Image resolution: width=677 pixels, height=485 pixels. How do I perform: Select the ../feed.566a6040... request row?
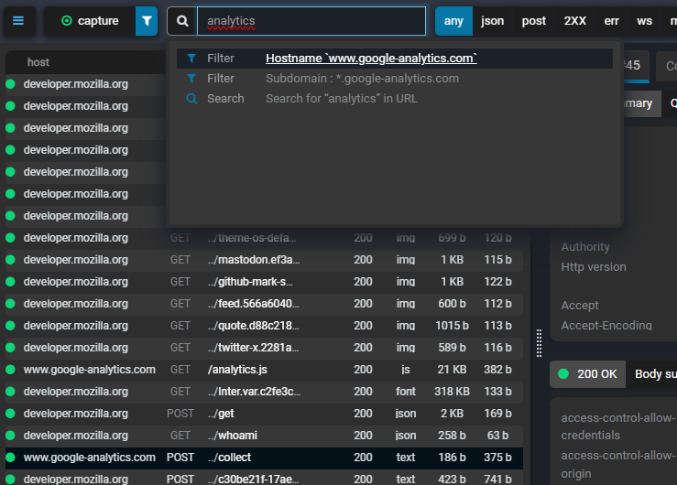pyautogui.click(x=264, y=304)
